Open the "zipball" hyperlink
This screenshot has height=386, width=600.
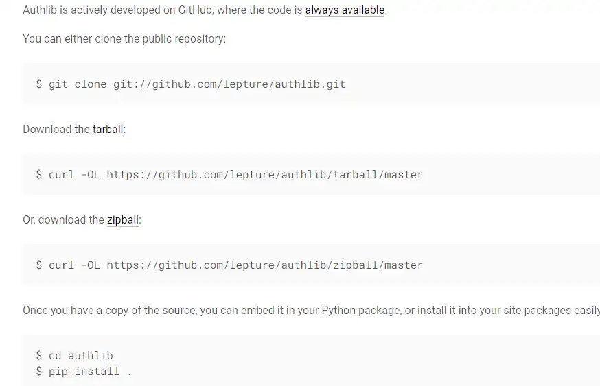123,219
